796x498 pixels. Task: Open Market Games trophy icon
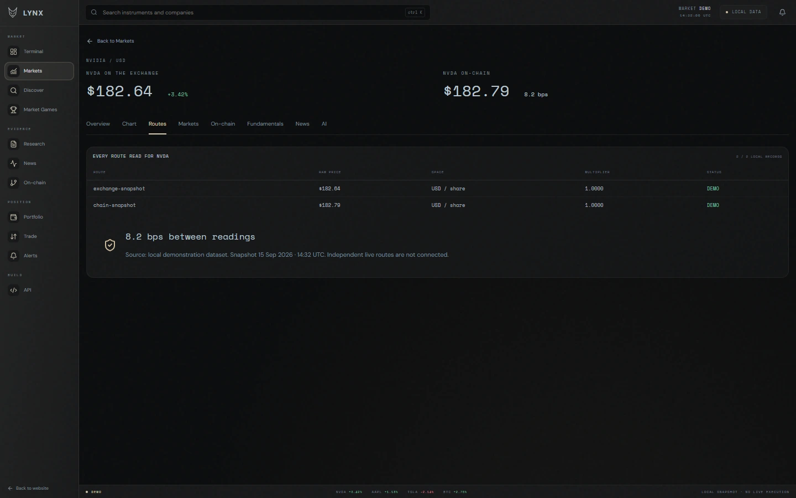[x=14, y=110]
